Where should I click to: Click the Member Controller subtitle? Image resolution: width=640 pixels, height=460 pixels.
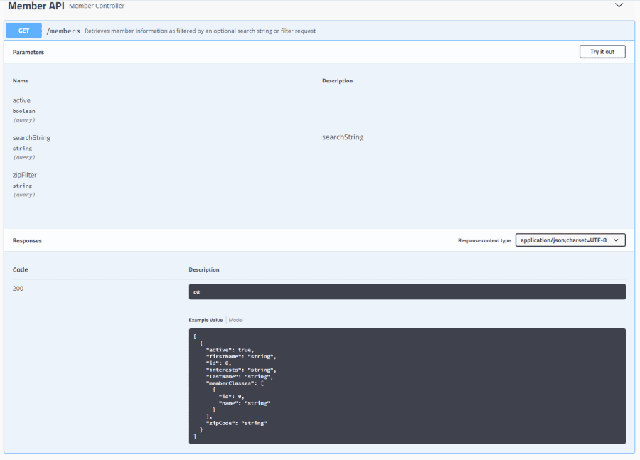97,6
